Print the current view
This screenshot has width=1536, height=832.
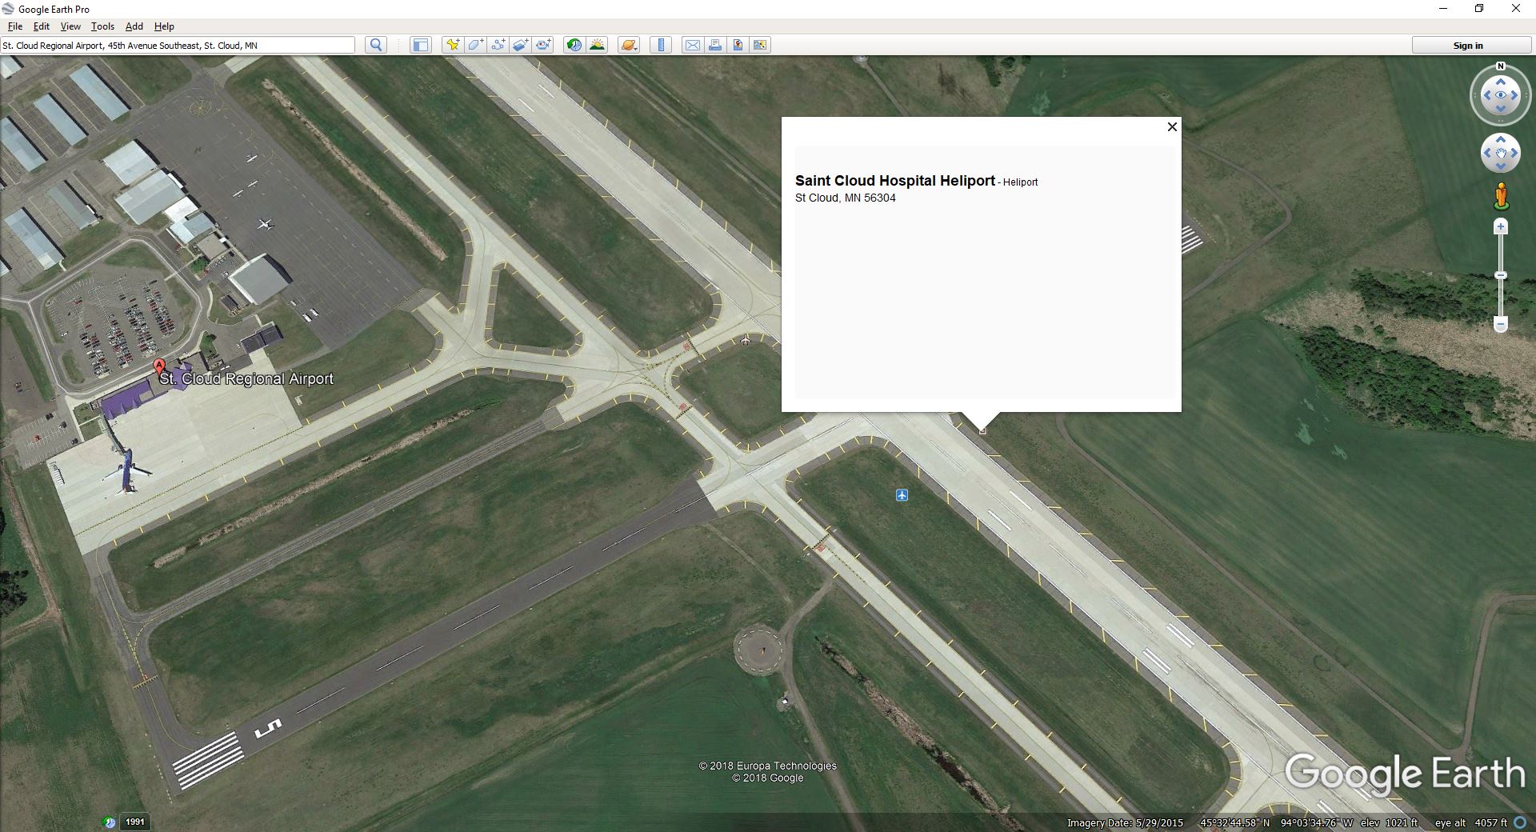pyautogui.click(x=714, y=45)
